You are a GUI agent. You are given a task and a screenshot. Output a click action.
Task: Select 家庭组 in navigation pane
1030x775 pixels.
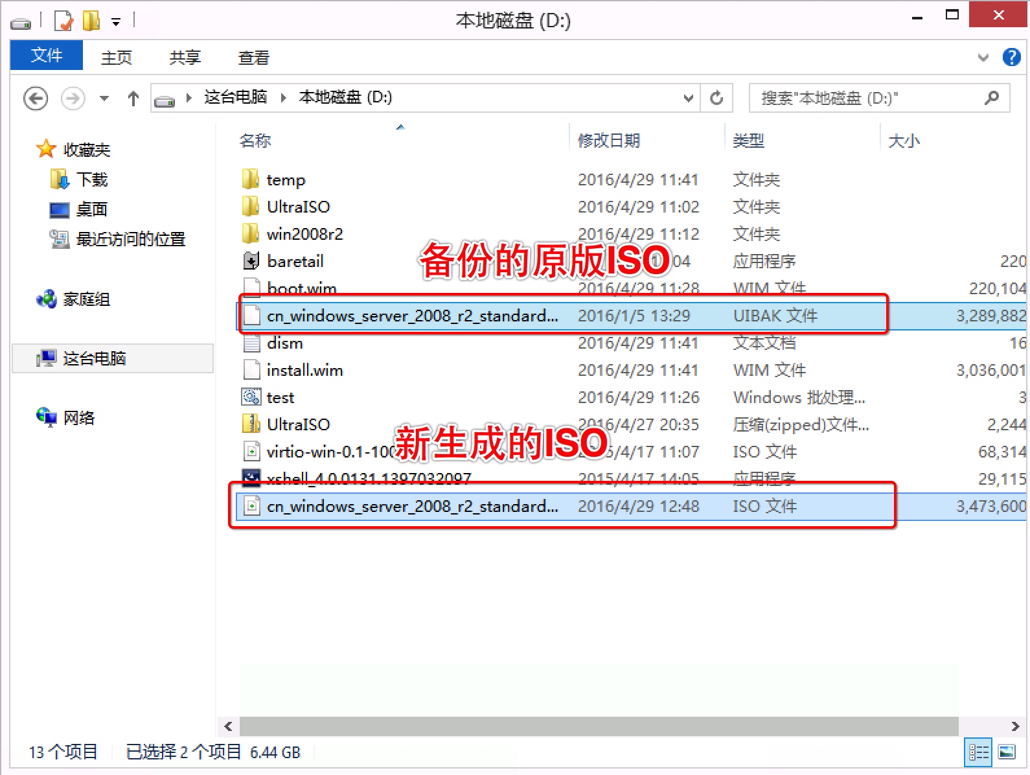coord(86,299)
